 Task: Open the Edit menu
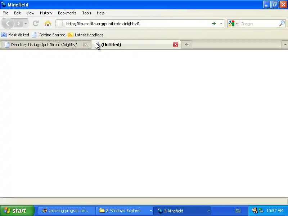pyautogui.click(x=17, y=13)
